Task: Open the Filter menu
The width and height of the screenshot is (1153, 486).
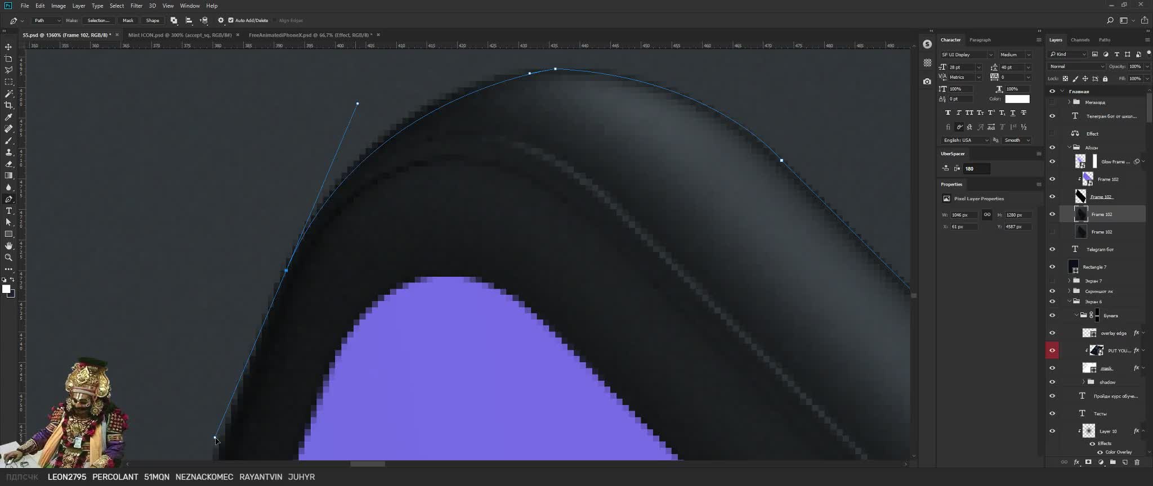Action: pos(136,6)
